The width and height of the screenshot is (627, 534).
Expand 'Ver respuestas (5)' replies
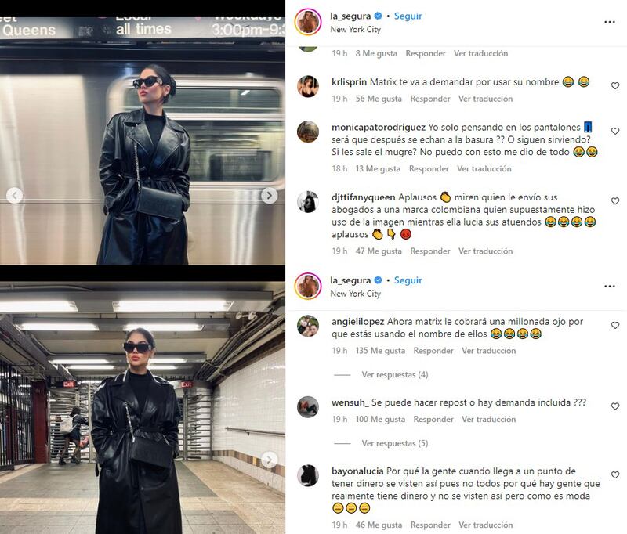[x=395, y=443]
